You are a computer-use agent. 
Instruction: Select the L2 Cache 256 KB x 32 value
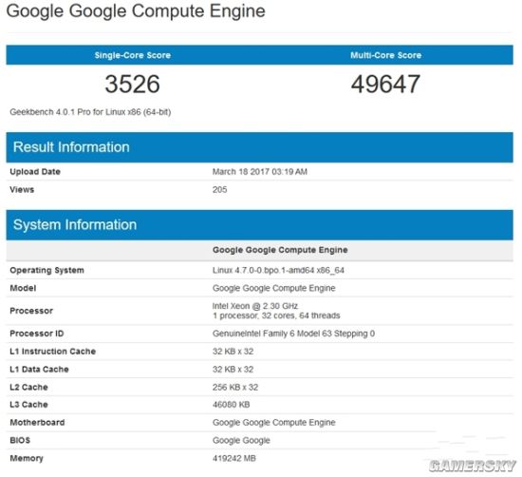pyautogui.click(x=235, y=387)
